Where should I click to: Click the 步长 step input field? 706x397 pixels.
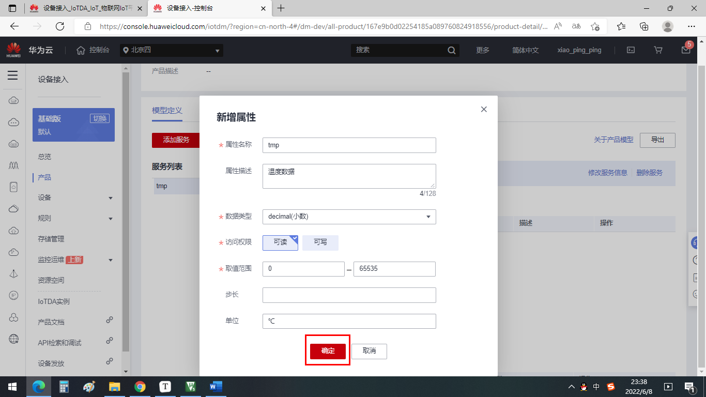tap(349, 295)
